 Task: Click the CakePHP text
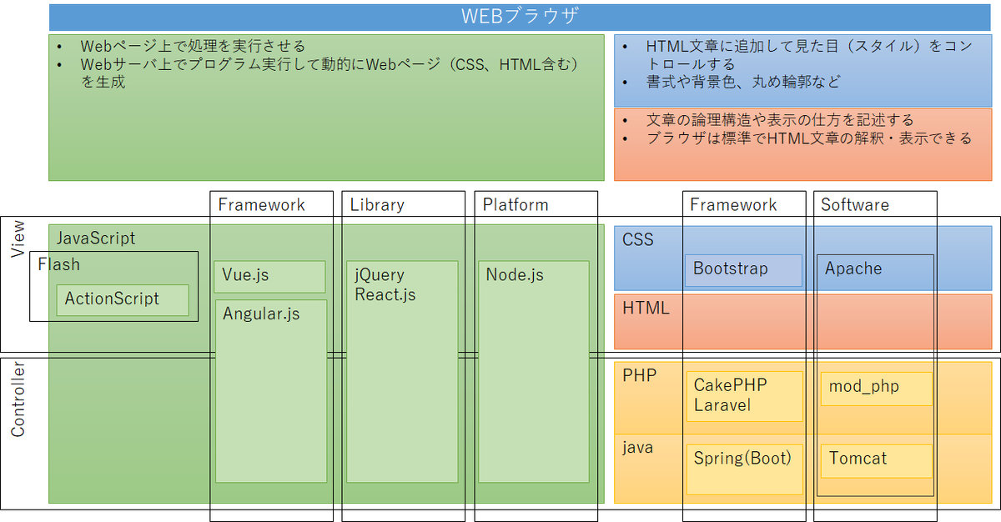(x=730, y=386)
